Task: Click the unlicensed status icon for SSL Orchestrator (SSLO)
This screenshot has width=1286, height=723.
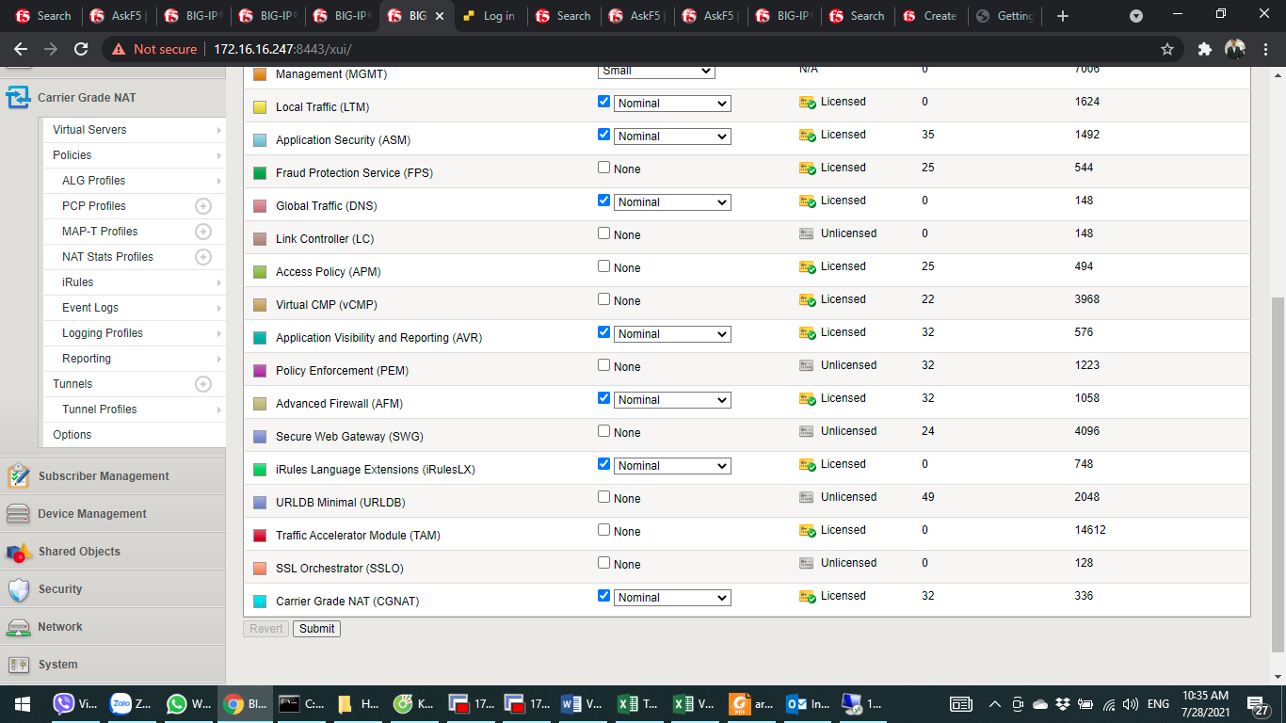Action: 806,563
